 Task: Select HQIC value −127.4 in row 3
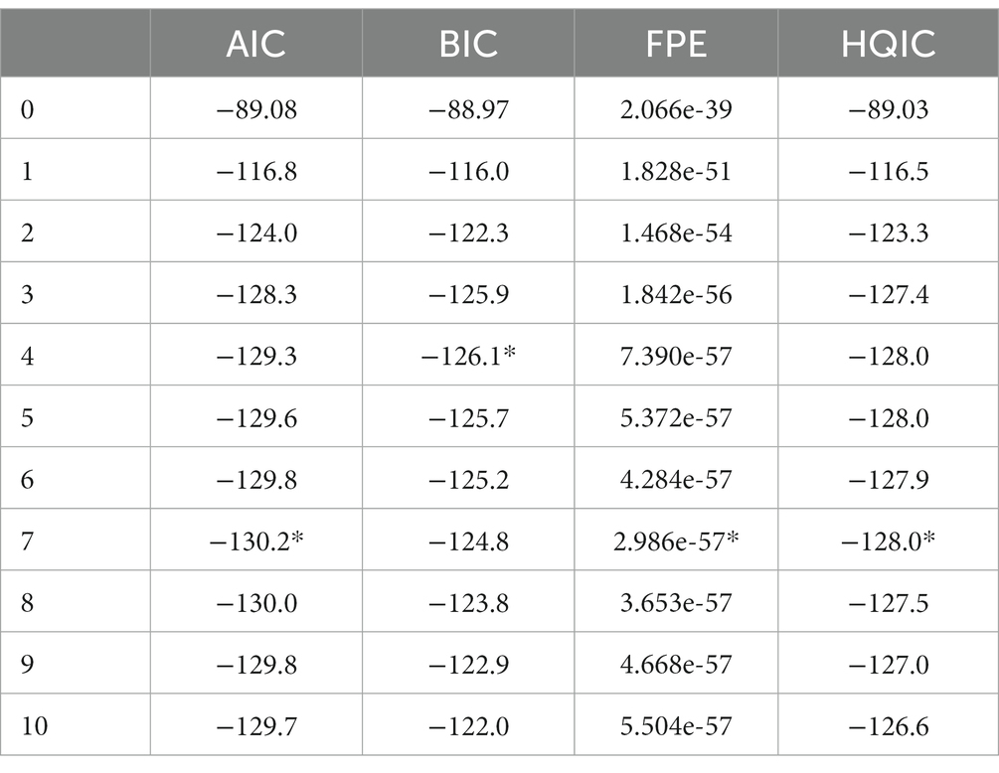click(888, 295)
